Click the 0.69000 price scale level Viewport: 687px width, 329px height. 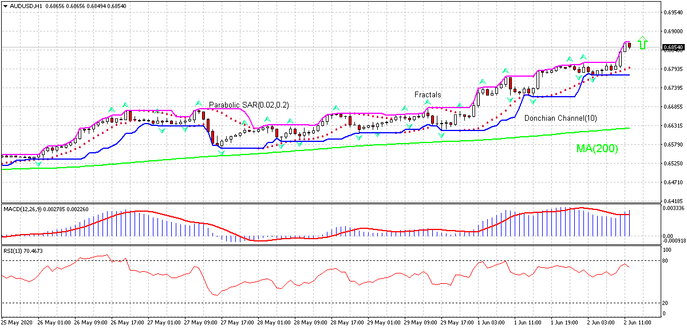pos(672,31)
